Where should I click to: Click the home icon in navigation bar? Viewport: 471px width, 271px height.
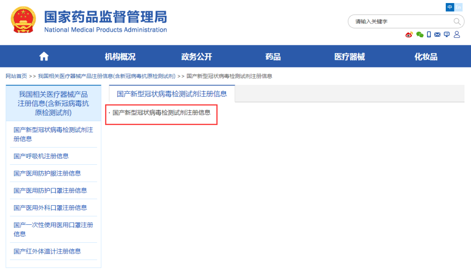click(x=44, y=56)
